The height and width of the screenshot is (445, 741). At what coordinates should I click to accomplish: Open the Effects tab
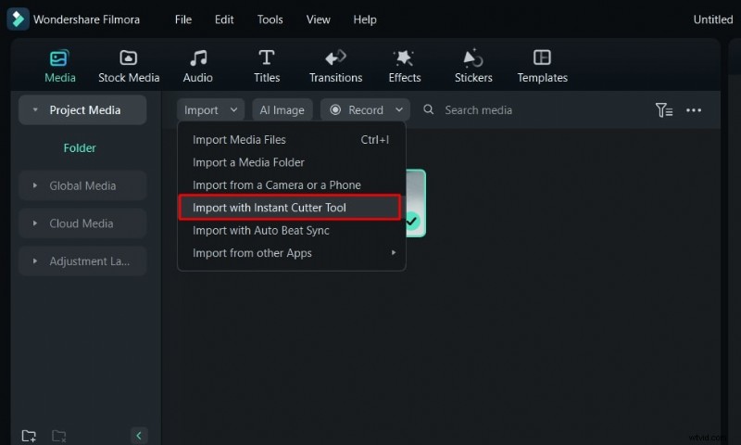click(x=404, y=66)
